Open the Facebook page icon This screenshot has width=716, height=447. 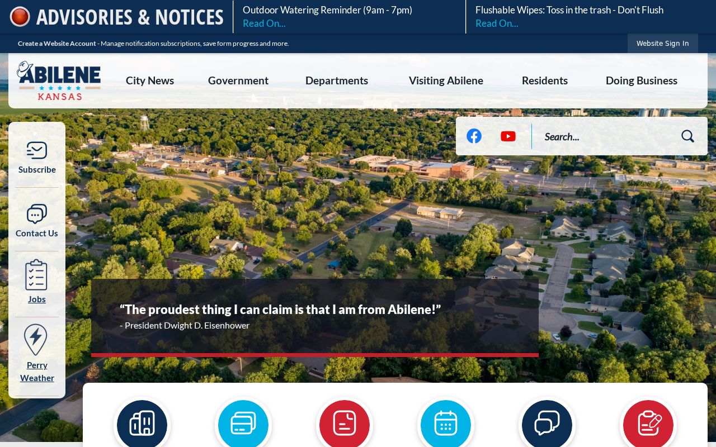click(474, 136)
